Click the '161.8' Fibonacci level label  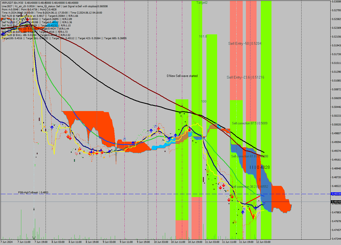tap(203, 36)
